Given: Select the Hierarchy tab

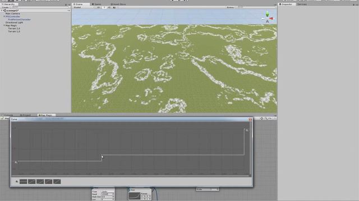Looking at the screenshot, I should (8, 4).
